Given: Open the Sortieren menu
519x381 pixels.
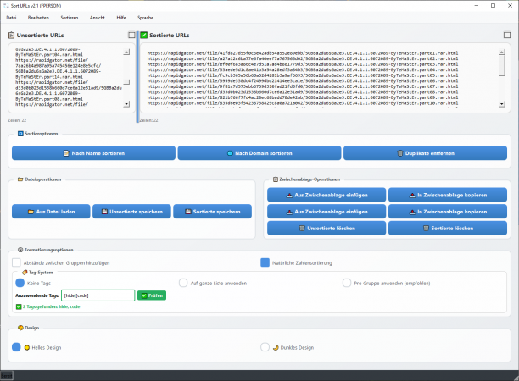Looking at the screenshot, I should coord(70,18).
